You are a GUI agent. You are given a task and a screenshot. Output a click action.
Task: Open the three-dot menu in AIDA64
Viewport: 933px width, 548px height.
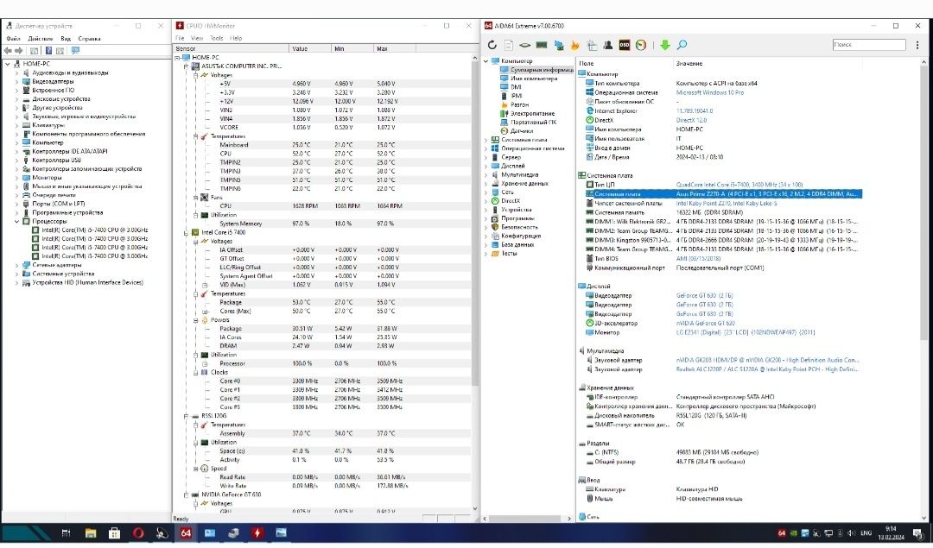tap(917, 45)
